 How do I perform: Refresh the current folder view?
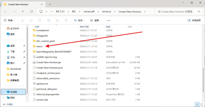click(32, 11)
